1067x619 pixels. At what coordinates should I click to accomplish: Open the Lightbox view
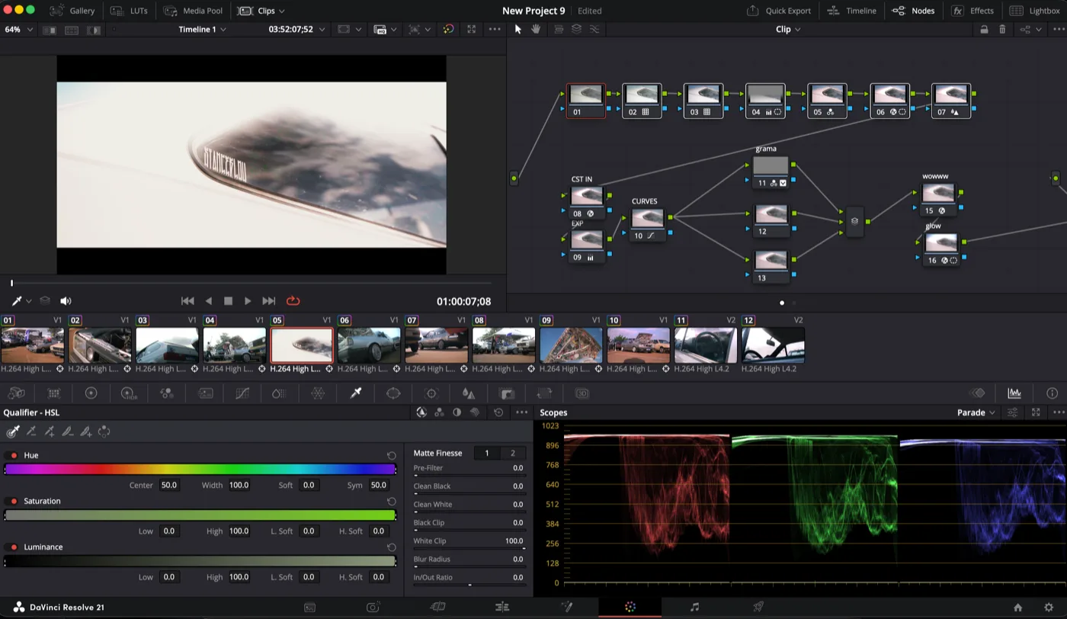click(1035, 11)
